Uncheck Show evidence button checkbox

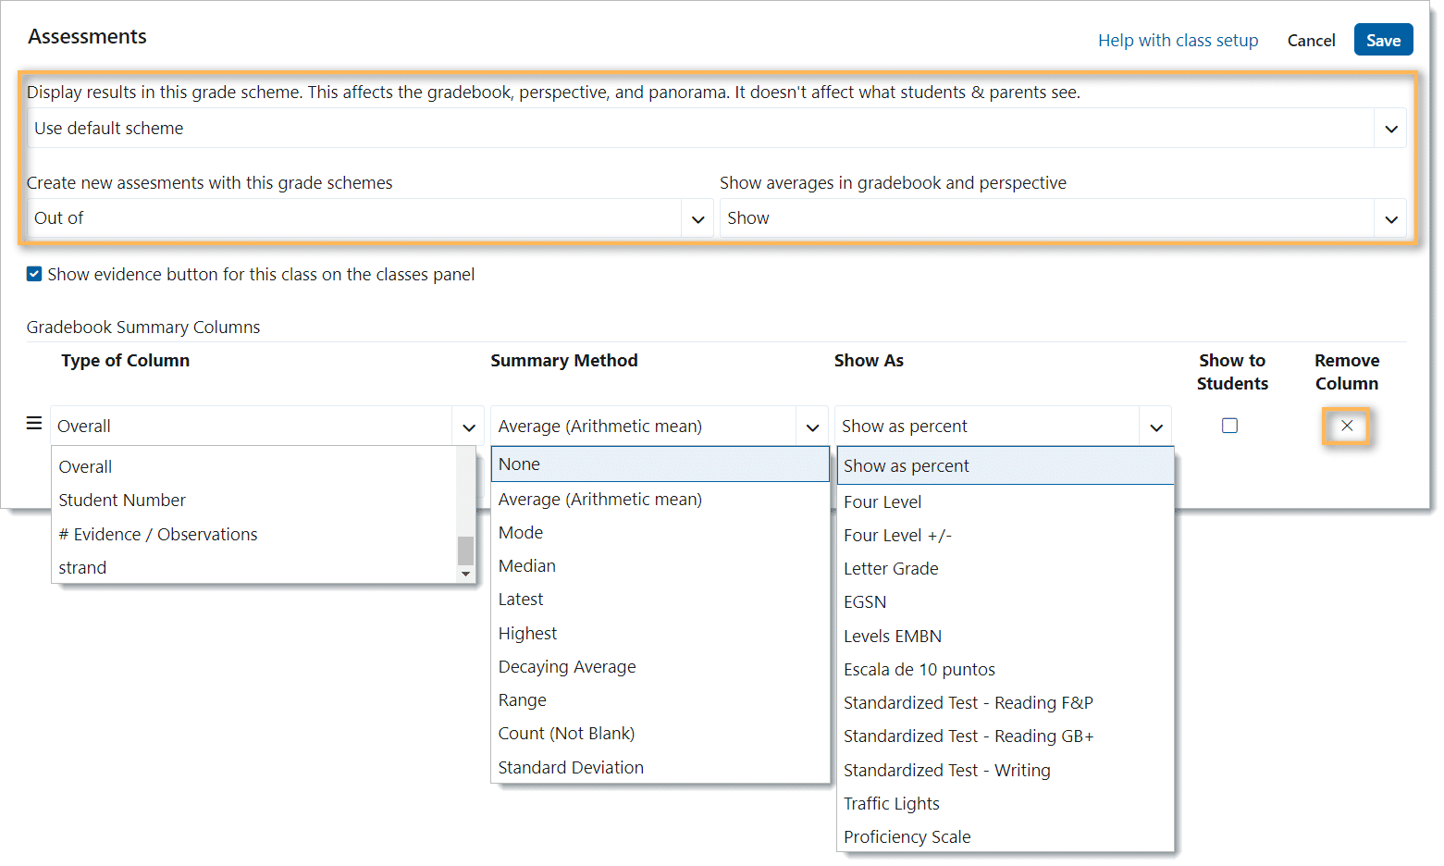[34, 274]
